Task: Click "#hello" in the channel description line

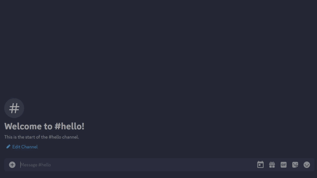Action: click(55, 137)
